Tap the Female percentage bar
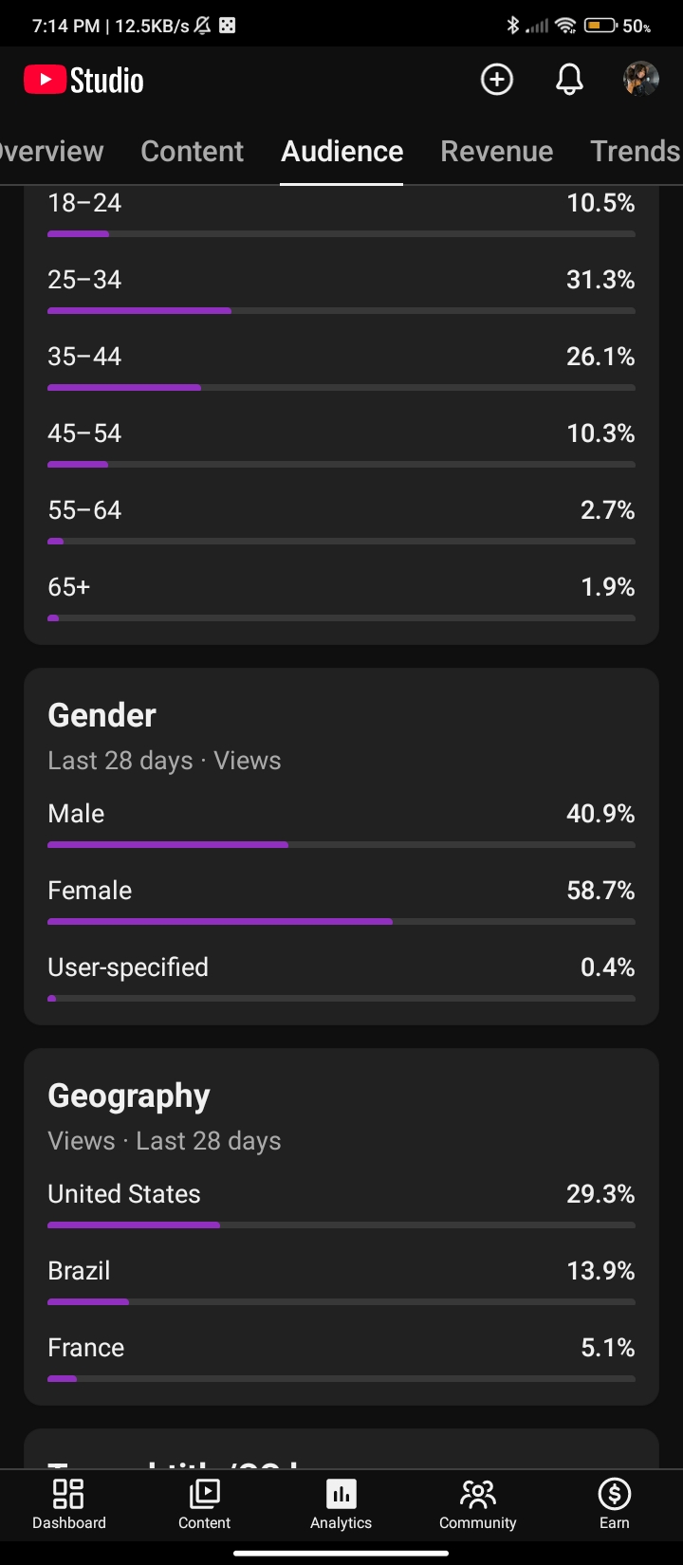Image resolution: width=683 pixels, height=1565 pixels. pos(341,921)
